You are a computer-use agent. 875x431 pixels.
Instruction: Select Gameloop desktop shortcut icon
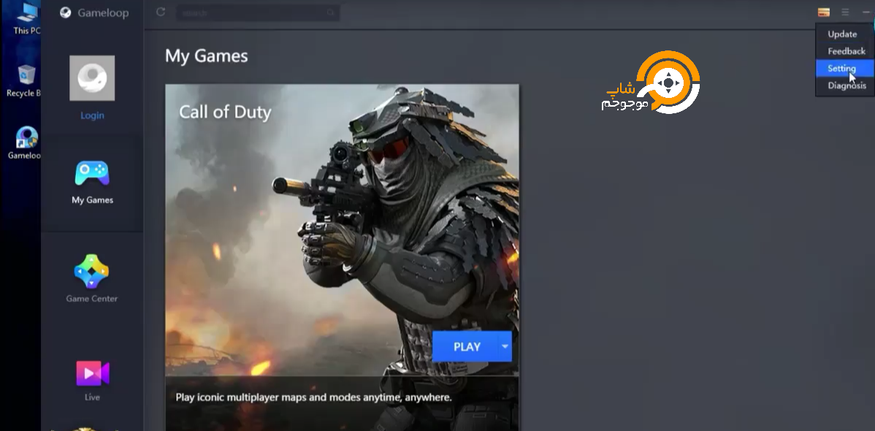(25, 143)
